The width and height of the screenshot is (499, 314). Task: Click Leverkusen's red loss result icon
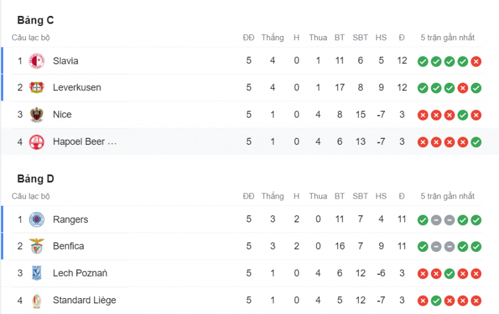click(x=463, y=88)
